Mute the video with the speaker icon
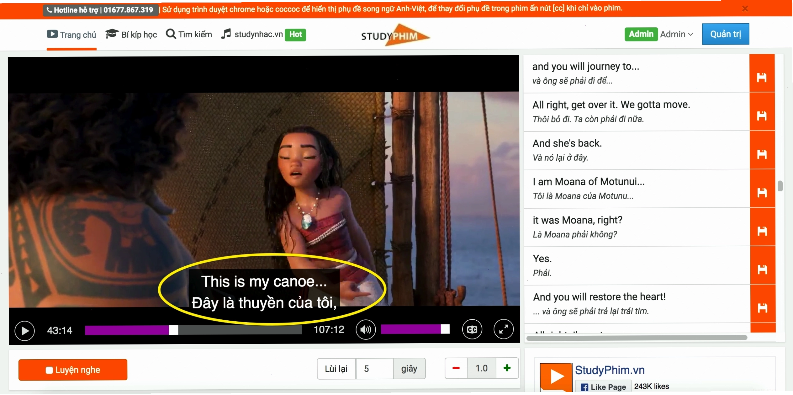The height and width of the screenshot is (395, 793). click(366, 330)
